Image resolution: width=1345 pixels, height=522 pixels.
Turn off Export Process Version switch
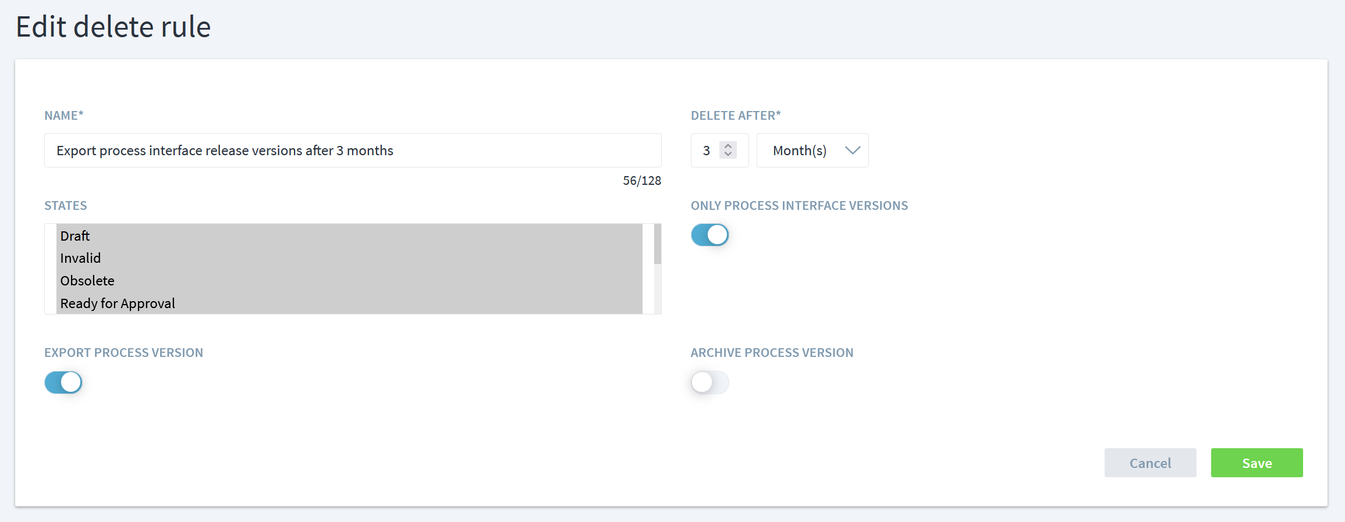pos(63,382)
